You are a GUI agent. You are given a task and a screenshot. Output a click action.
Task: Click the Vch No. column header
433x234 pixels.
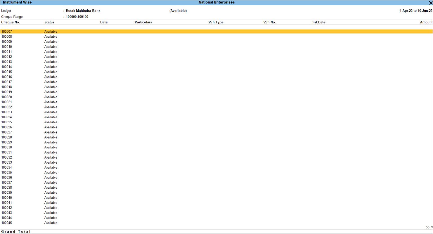coord(269,22)
